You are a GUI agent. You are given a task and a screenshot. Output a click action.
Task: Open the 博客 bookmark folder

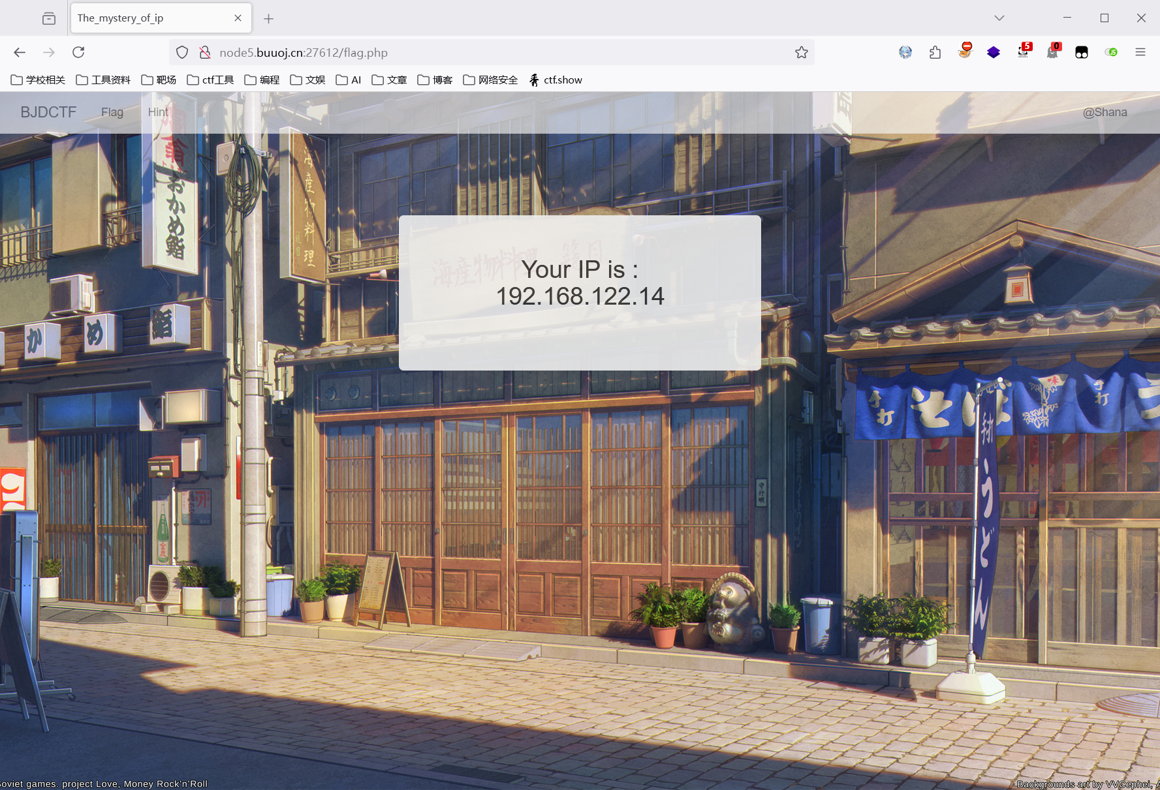435,80
